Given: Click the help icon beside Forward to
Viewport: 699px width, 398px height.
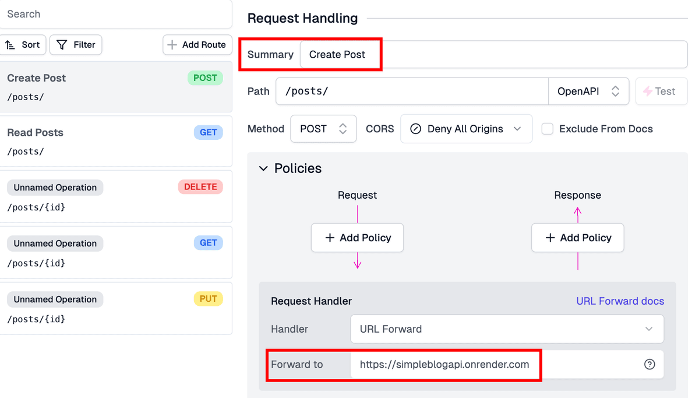Looking at the screenshot, I should [x=649, y=365].
